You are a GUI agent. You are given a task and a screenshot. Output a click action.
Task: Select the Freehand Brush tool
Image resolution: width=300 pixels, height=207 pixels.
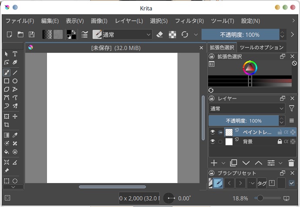7,72
